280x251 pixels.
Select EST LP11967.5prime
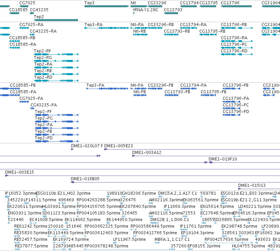[x=129, y=239]
